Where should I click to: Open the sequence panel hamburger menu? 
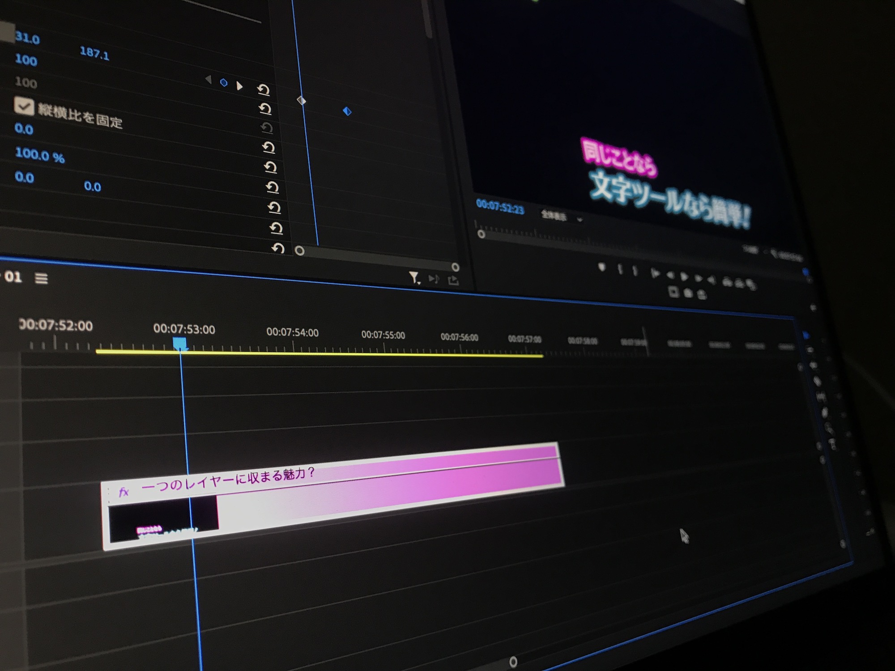42,278
